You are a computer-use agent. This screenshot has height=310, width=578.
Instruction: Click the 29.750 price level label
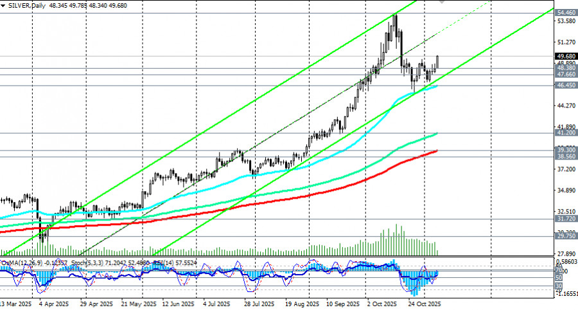[x=565, y=236]
